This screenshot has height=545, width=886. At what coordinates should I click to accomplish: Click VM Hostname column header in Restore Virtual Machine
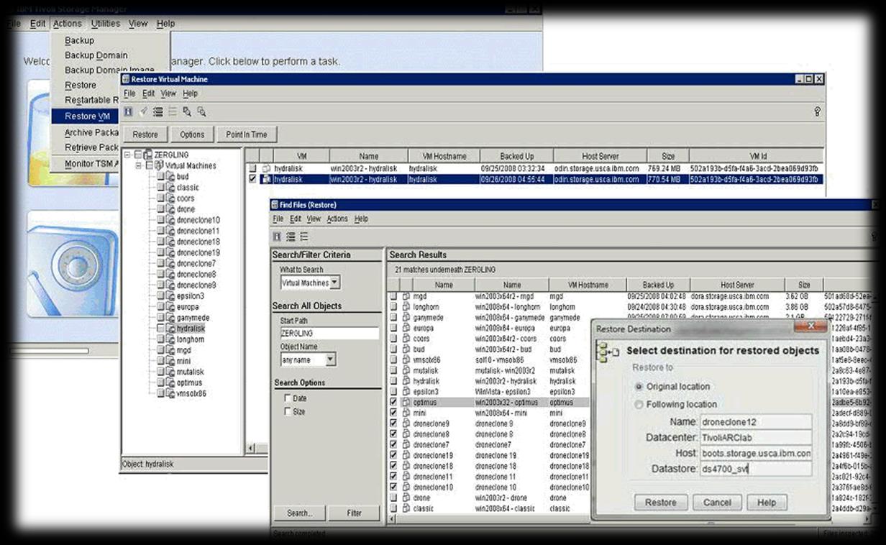(444, 156)
